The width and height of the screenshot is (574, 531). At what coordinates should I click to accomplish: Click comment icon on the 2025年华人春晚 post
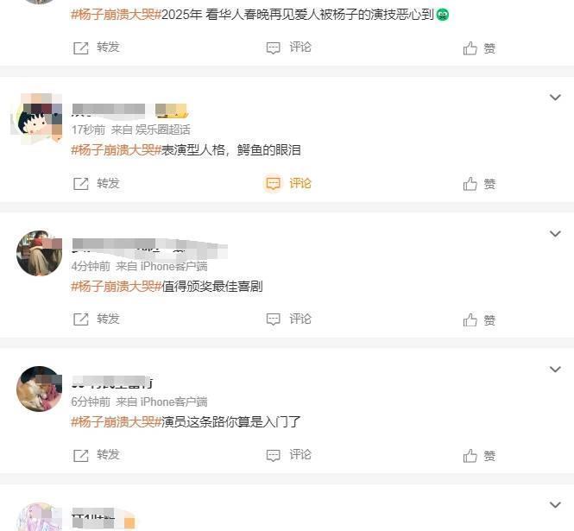(273, 48)
